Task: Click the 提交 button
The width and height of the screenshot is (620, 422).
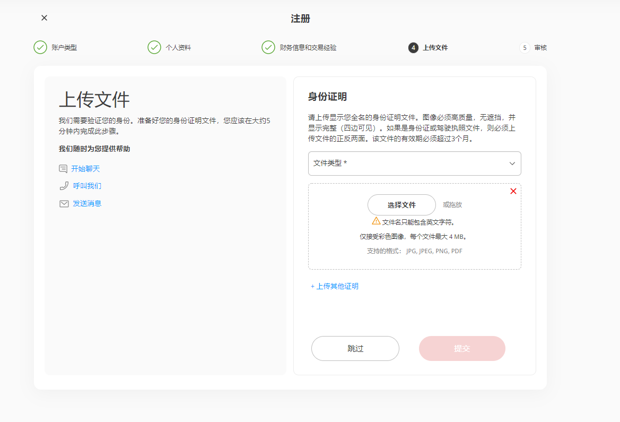Action: pos(461,349)
